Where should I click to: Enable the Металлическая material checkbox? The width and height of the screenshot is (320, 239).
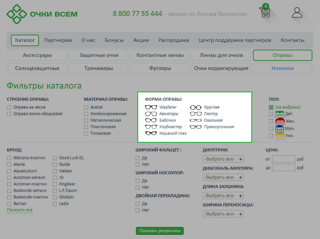click(x=86, y=120)
